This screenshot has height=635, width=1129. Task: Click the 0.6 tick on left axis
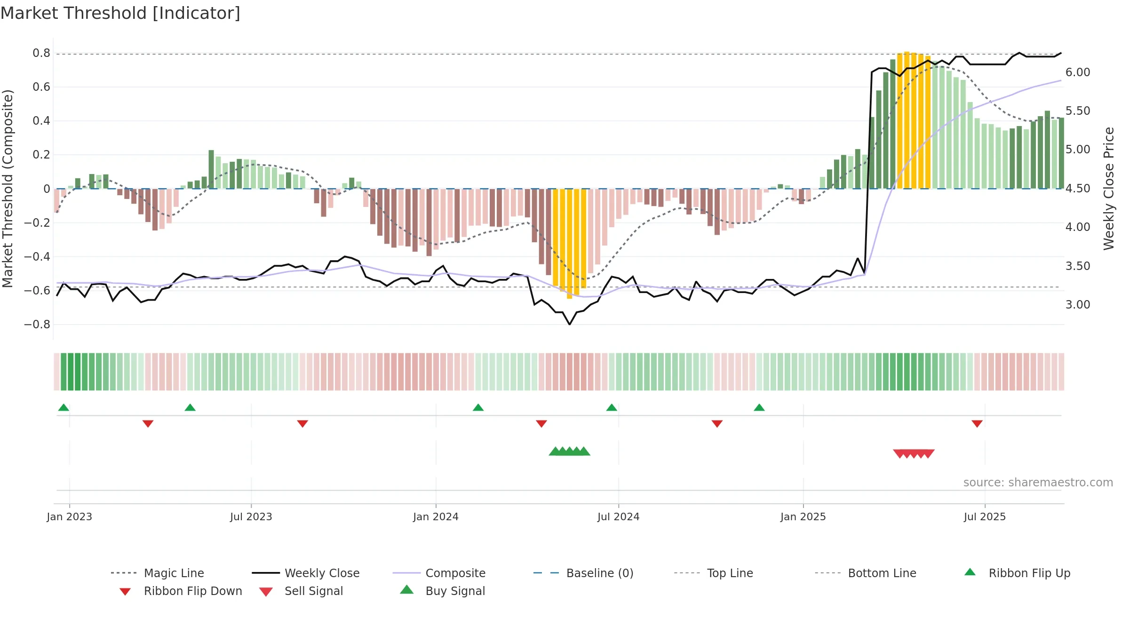(41, 87)
